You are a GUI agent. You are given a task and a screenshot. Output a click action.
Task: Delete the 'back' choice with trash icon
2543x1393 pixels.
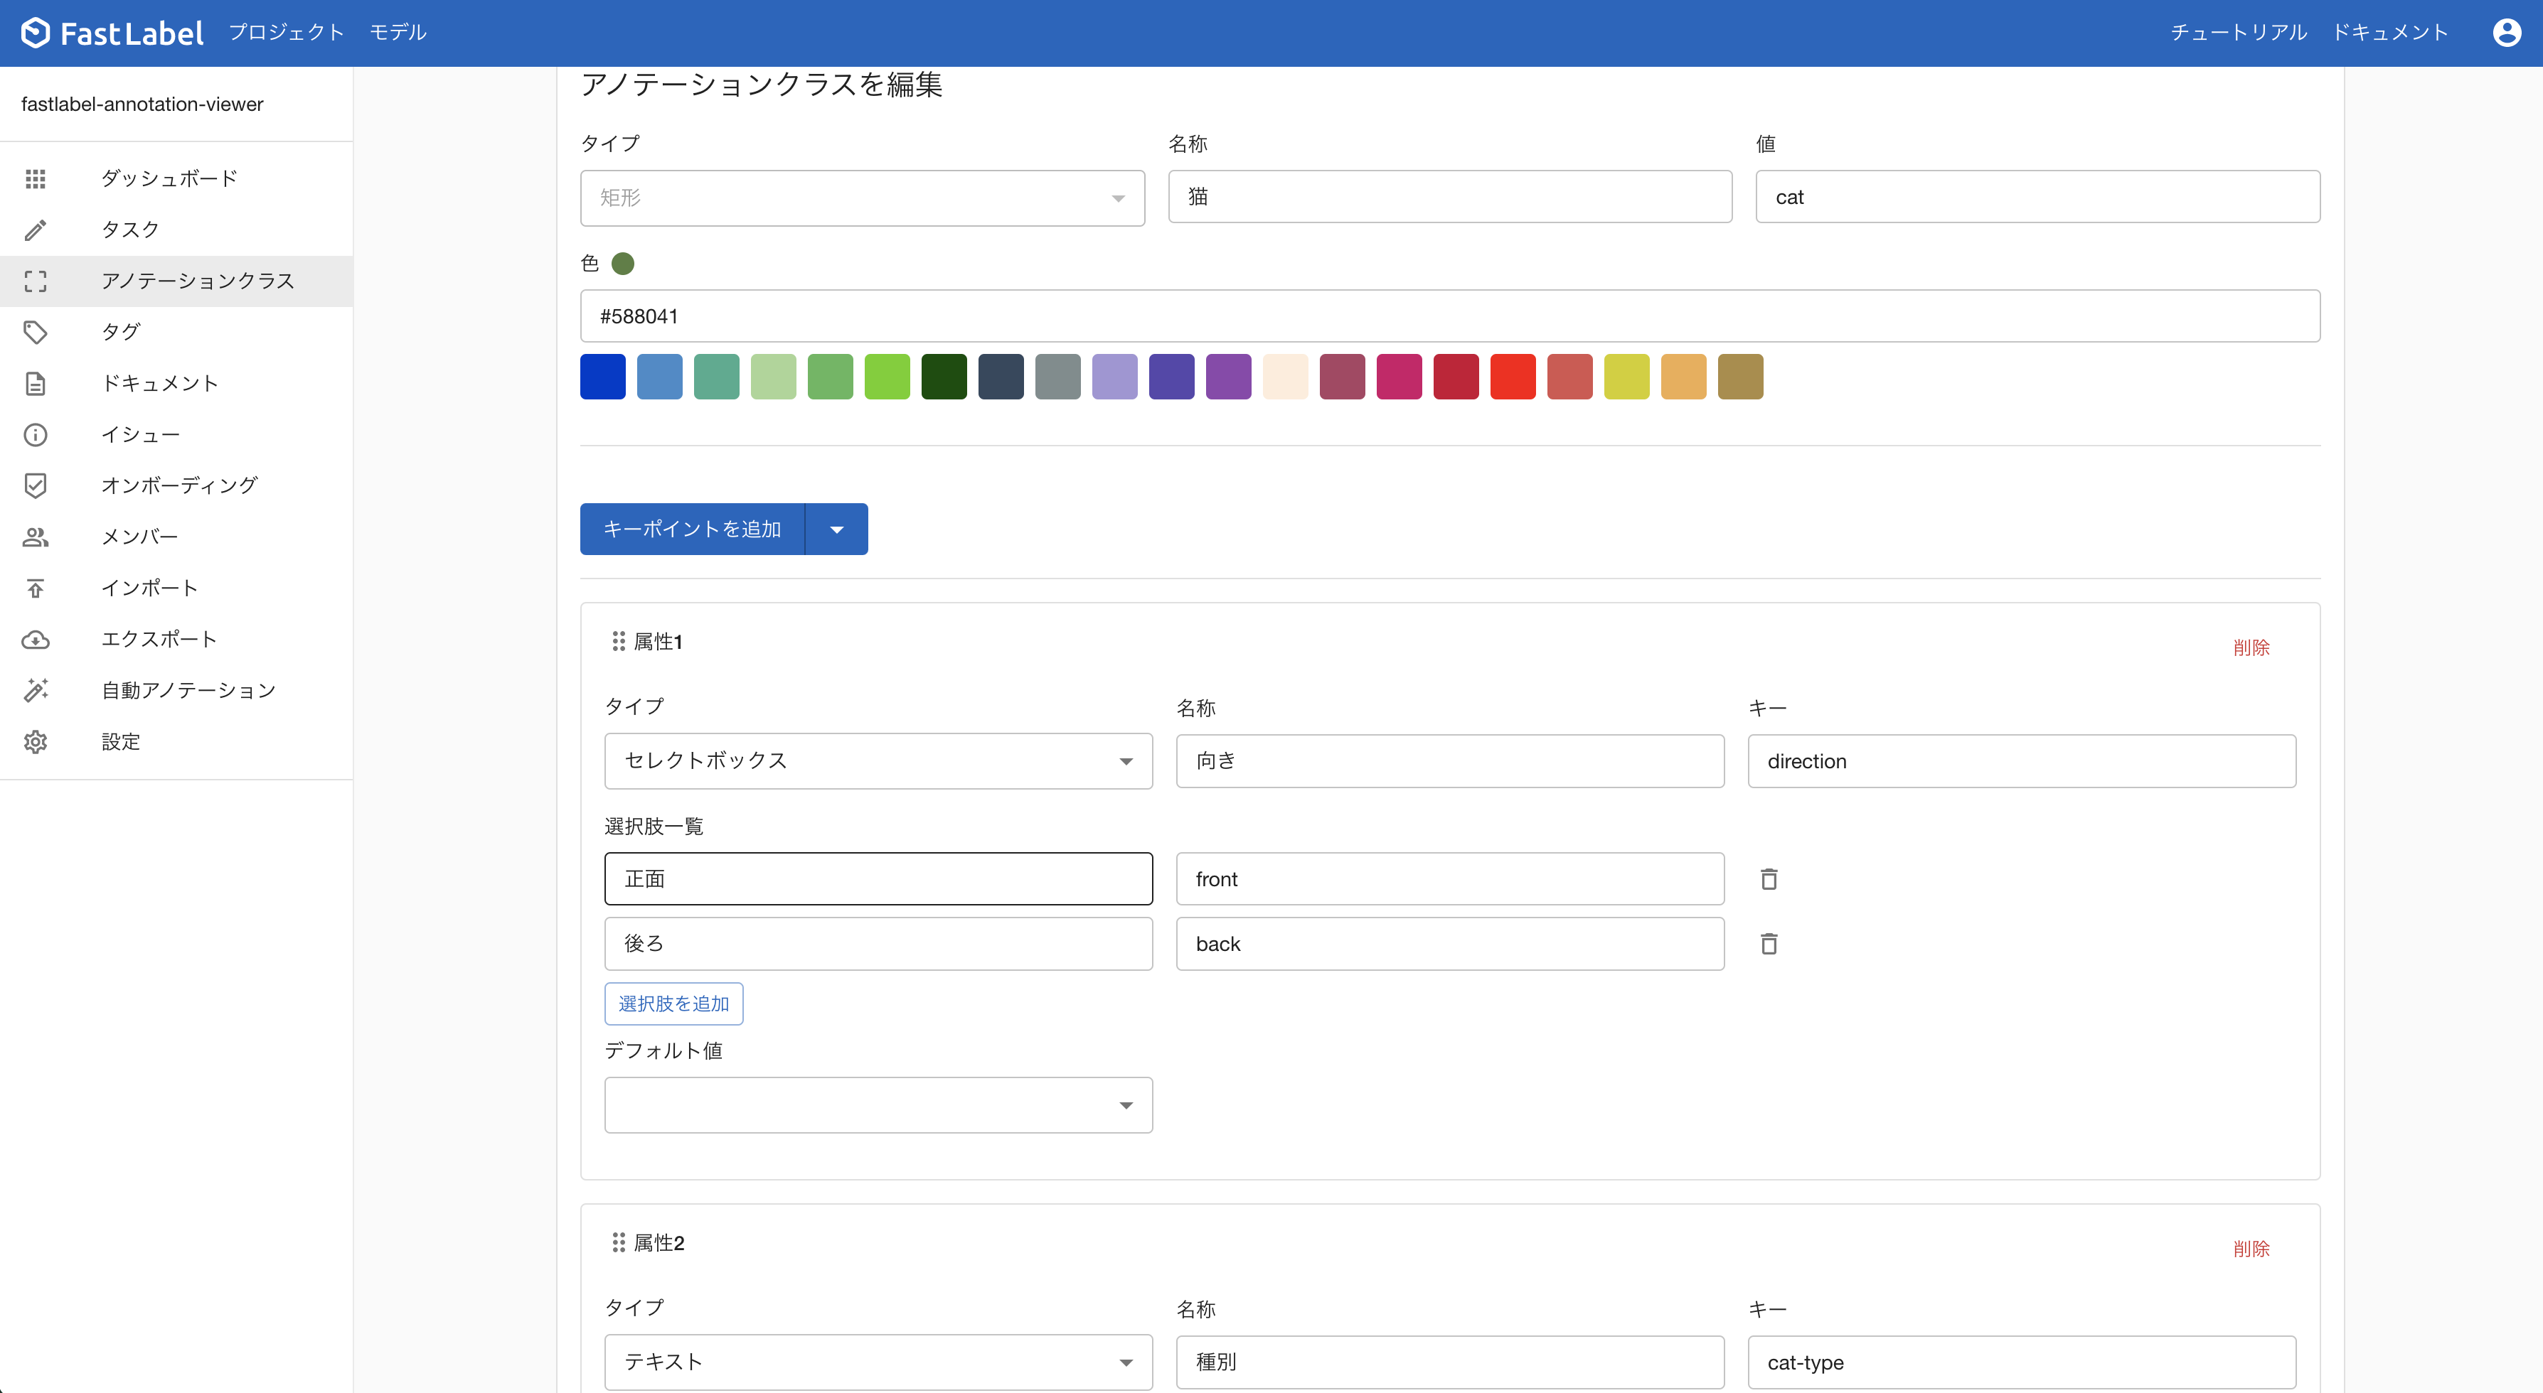[1768, 944]
